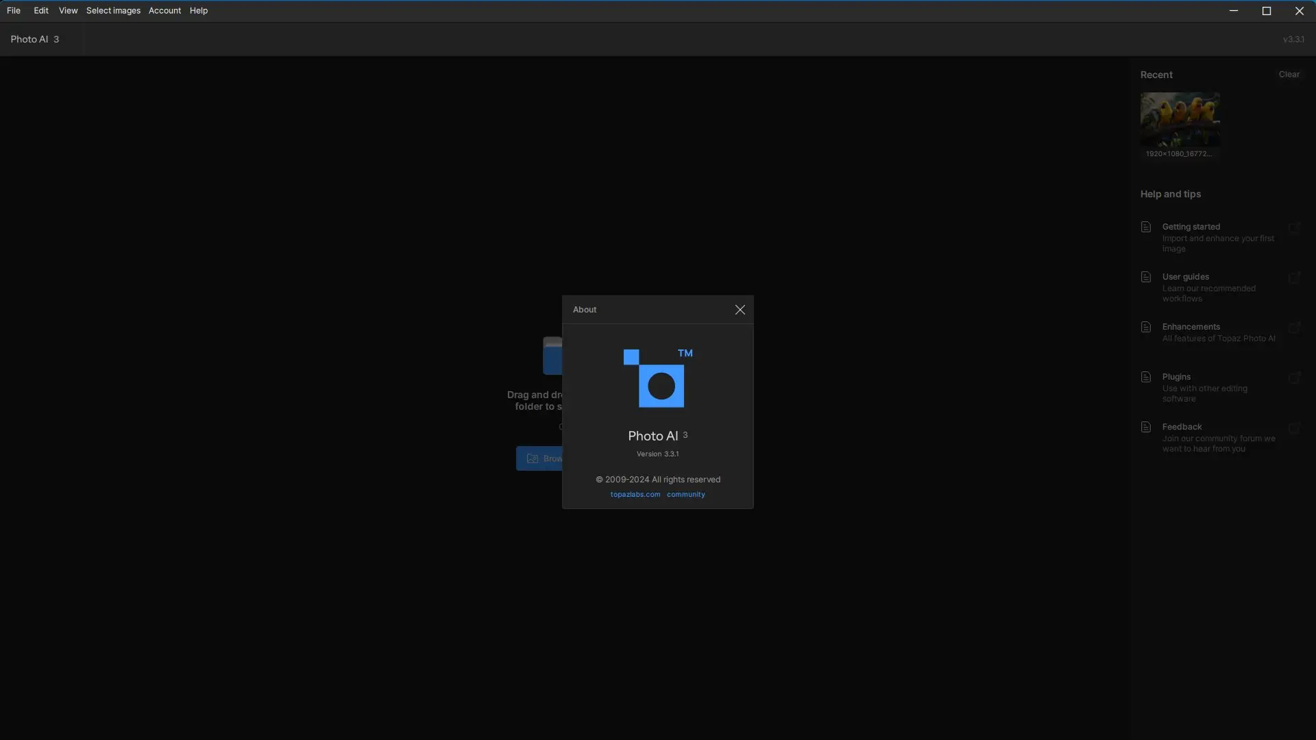The height and width of the screenshot is (740, 1316).
Task: Close the About dialog
Action: [740, 310]
